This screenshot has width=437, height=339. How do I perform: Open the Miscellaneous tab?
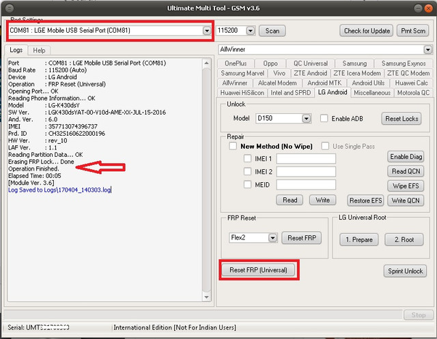tap(372, 93)
